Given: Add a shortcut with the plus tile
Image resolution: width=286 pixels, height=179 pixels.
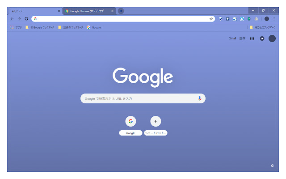Looking at the screenshot, I should pos(156,121).
